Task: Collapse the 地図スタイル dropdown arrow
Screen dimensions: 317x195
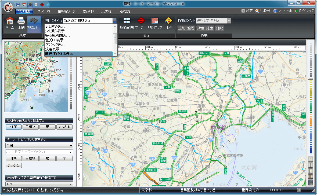Action: 115,20
